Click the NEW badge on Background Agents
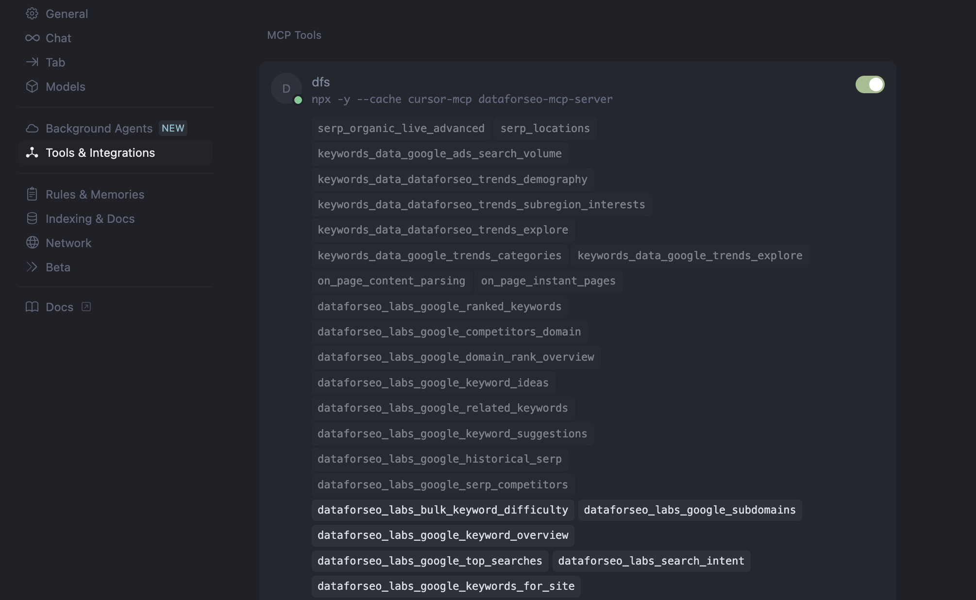The height and width of the screenshot is (600, 976). coord(173,128)
